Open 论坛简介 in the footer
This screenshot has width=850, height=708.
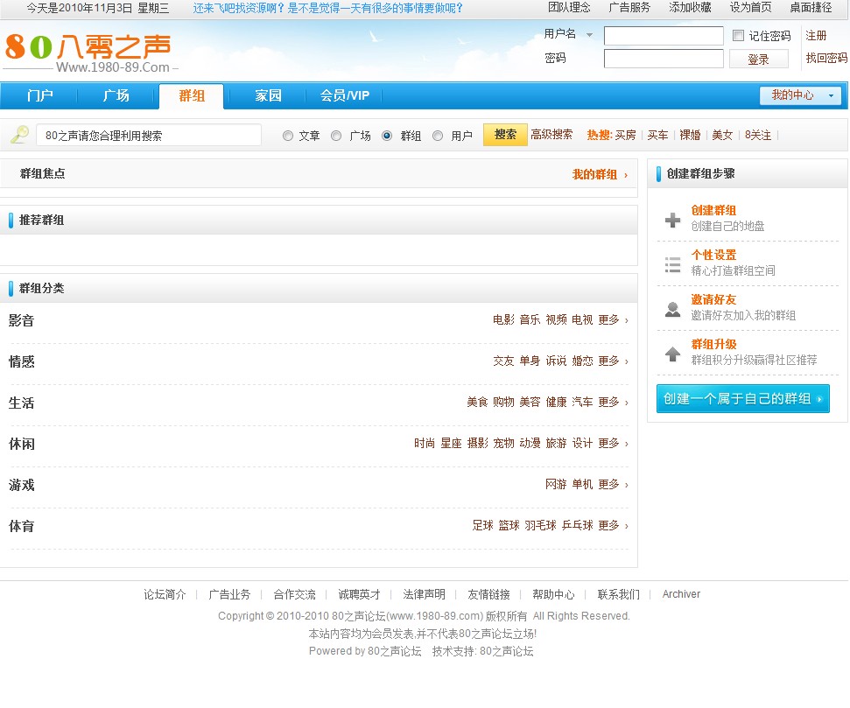(165, 595)
